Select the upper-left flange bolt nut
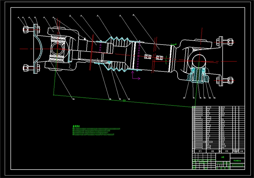This screenshot has height=178, width=254. pyautogui.click(x=26, y=30)
